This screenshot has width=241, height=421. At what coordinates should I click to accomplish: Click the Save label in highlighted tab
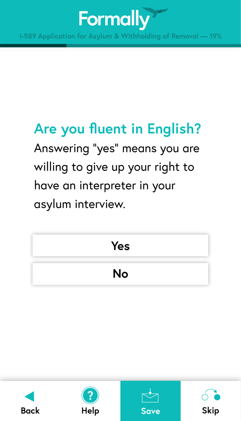click(x=151, y=411)
